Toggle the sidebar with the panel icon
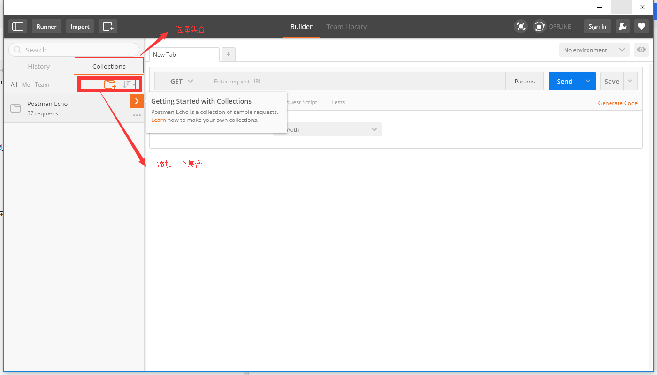This screenshot has height=375, width=657. 18,26
